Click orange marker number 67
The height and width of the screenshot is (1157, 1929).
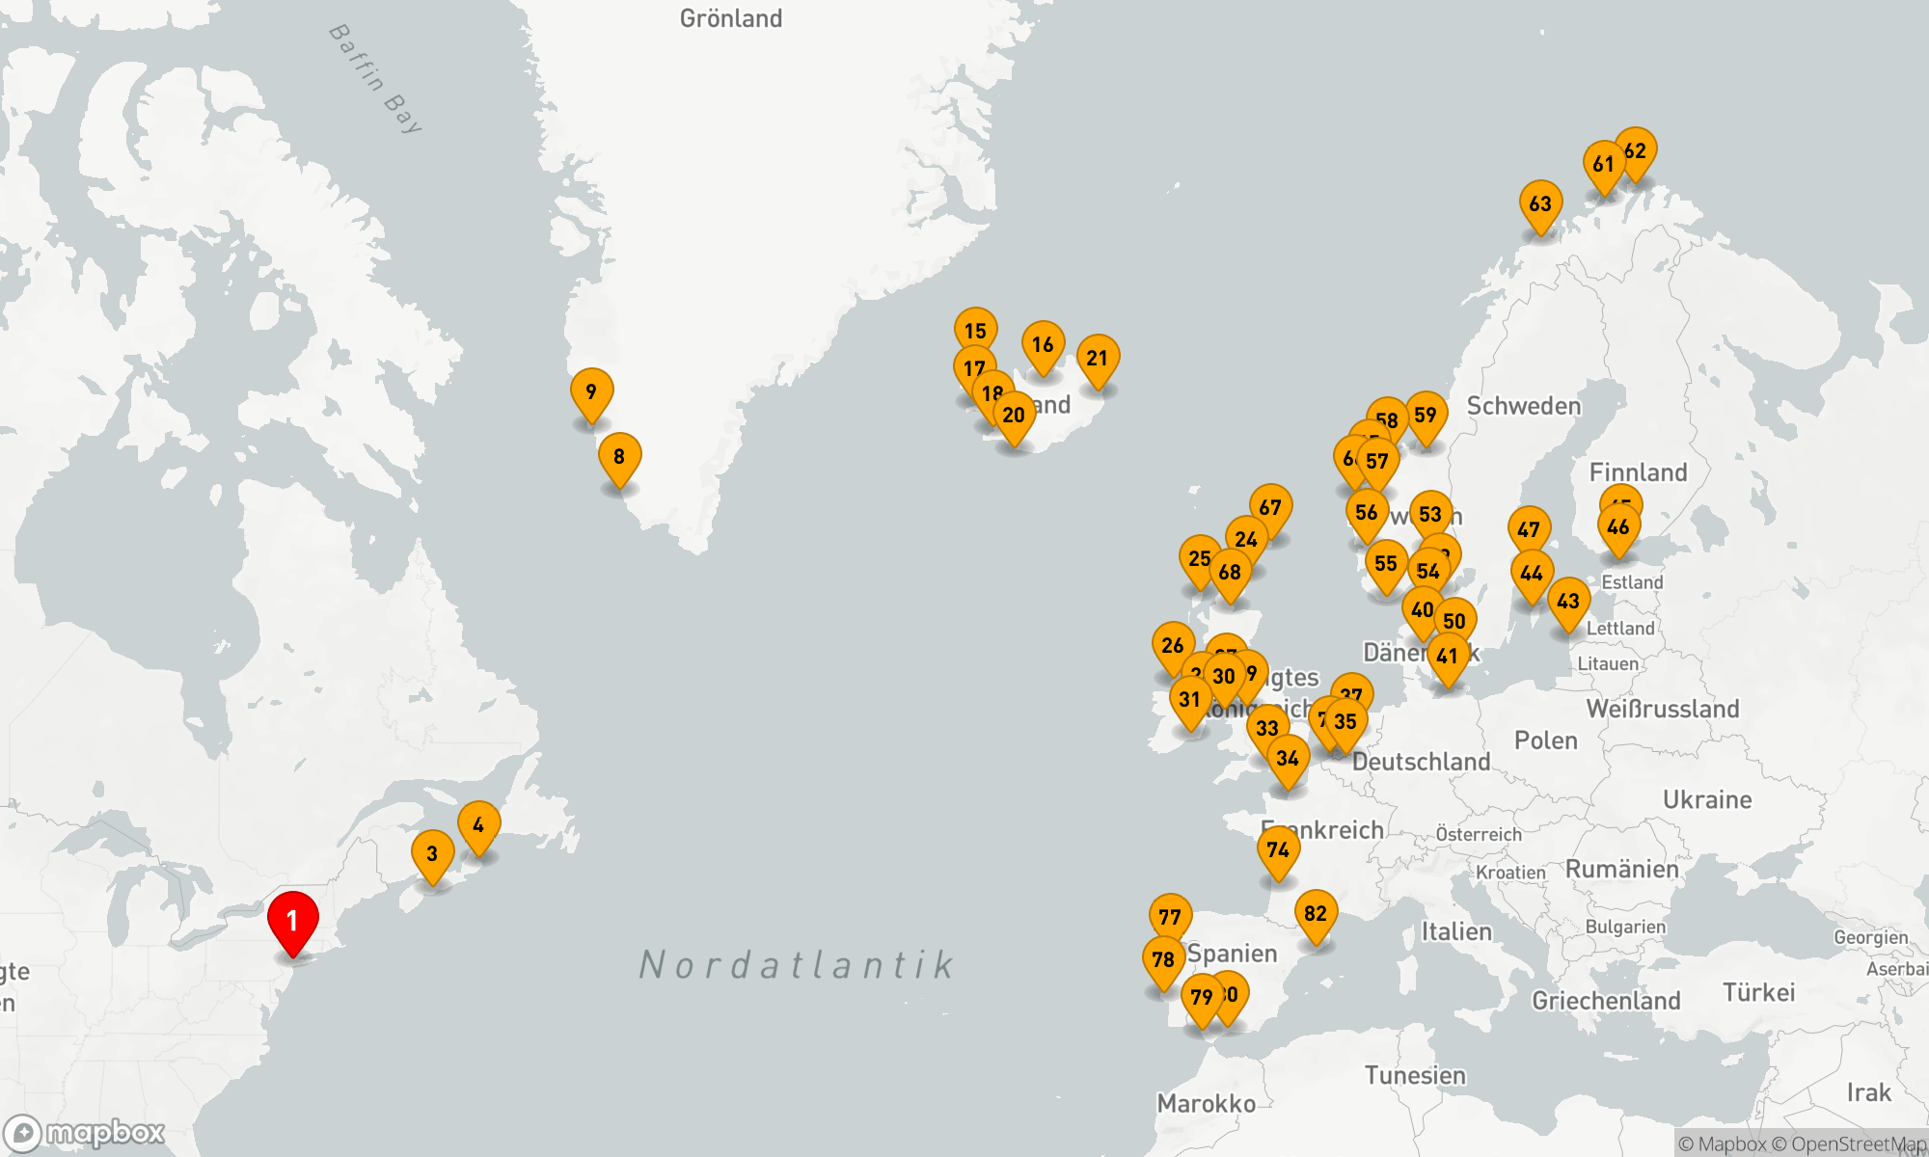click(x=1270, y=508)
